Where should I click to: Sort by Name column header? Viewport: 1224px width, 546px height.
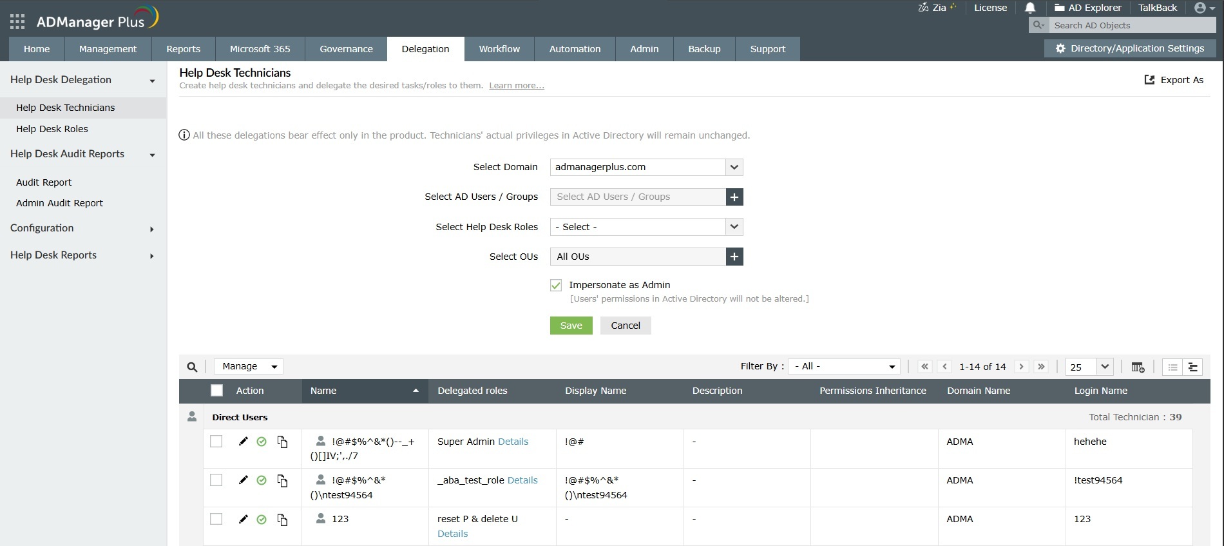(x=365, y=391)
